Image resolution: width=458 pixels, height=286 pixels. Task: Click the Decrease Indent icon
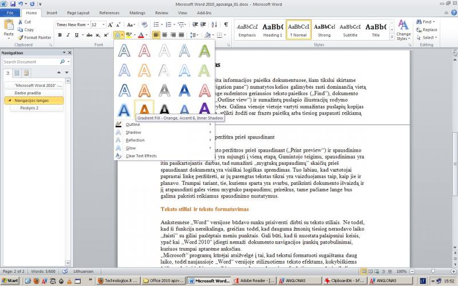coord(195,25)
